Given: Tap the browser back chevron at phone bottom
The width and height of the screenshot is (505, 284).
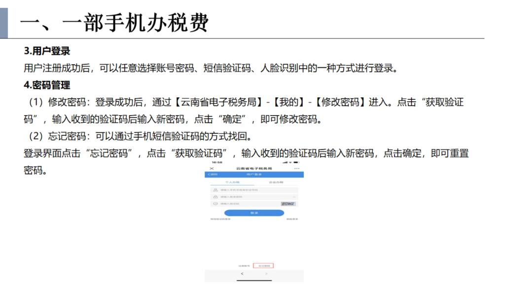Looking at the screenshot, I should pos(242,274).
